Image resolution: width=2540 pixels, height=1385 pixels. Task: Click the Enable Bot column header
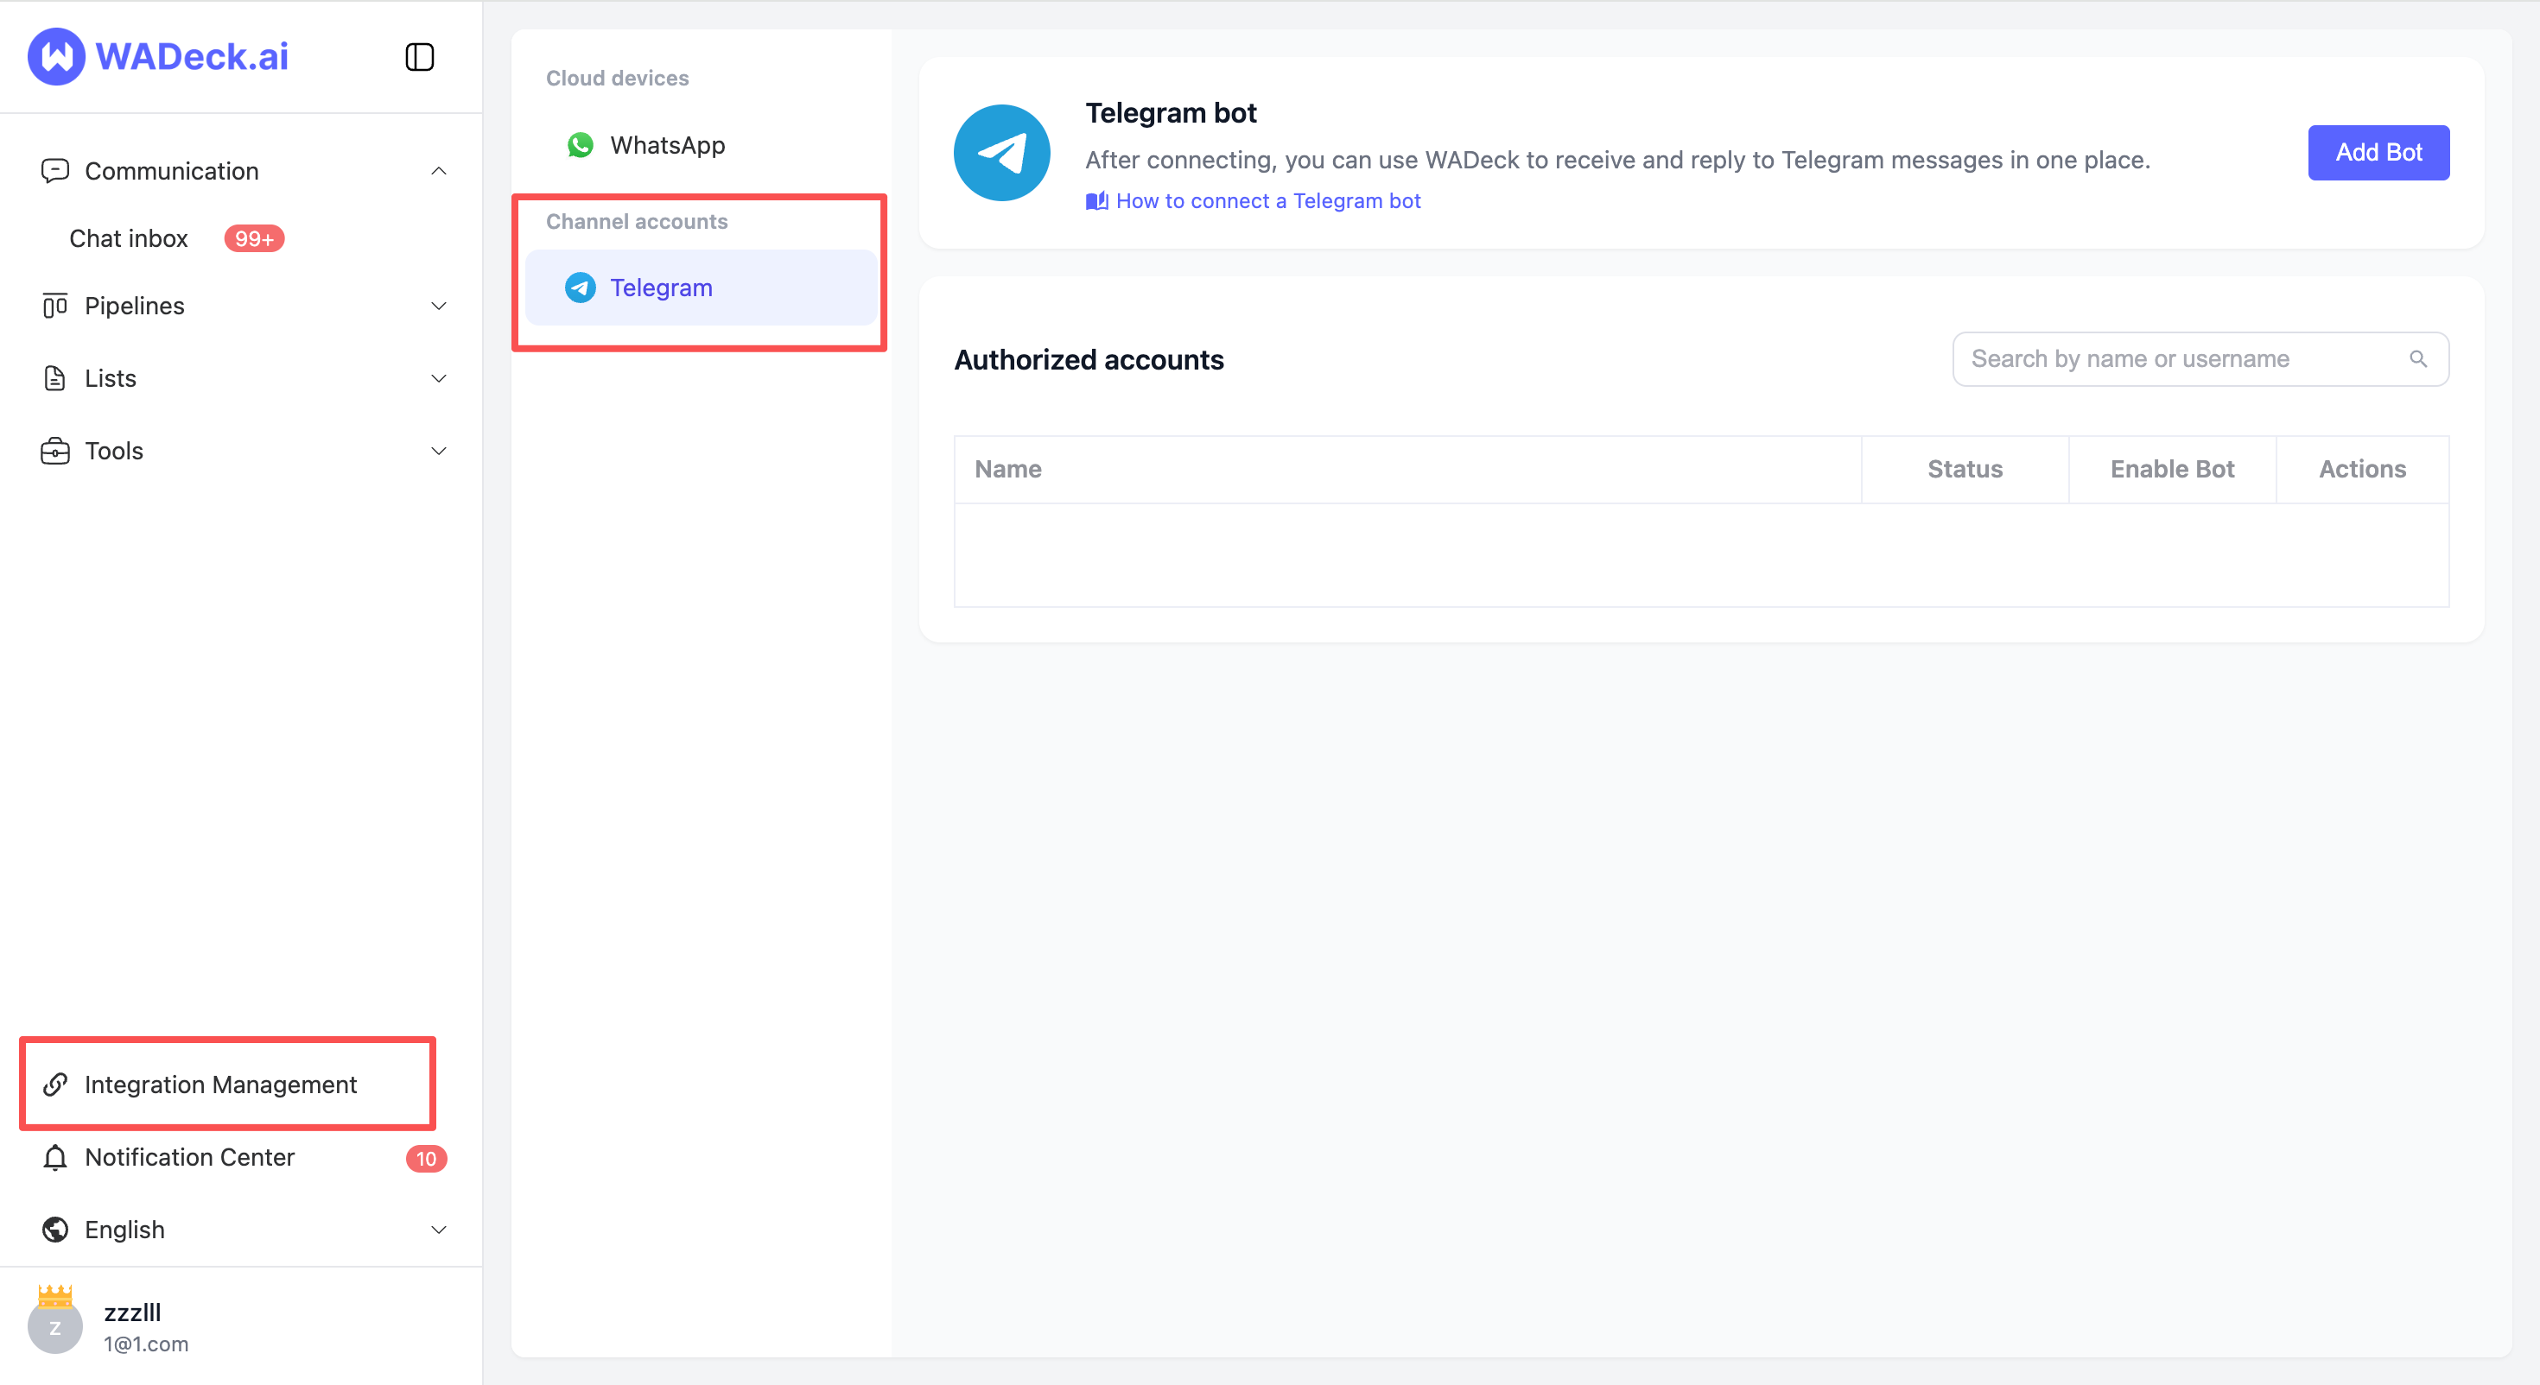click(2172, 469)
